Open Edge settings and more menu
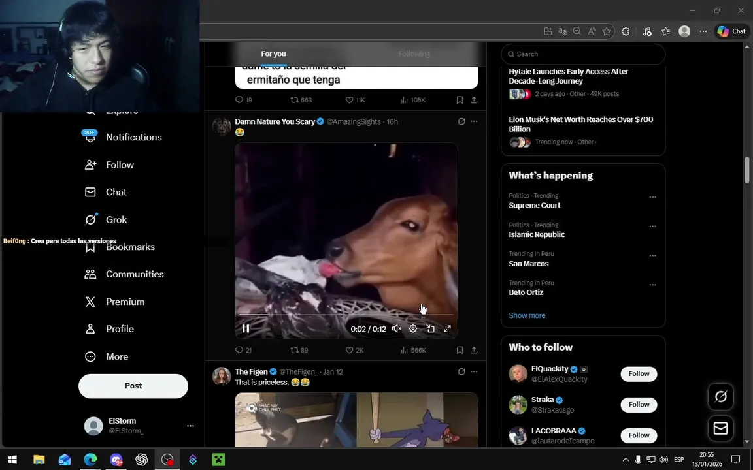 pyautogui.click(x=703, y=31)
